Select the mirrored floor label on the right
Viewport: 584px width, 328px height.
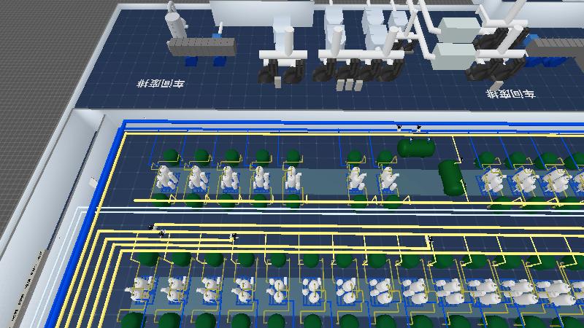click(510, 94)
